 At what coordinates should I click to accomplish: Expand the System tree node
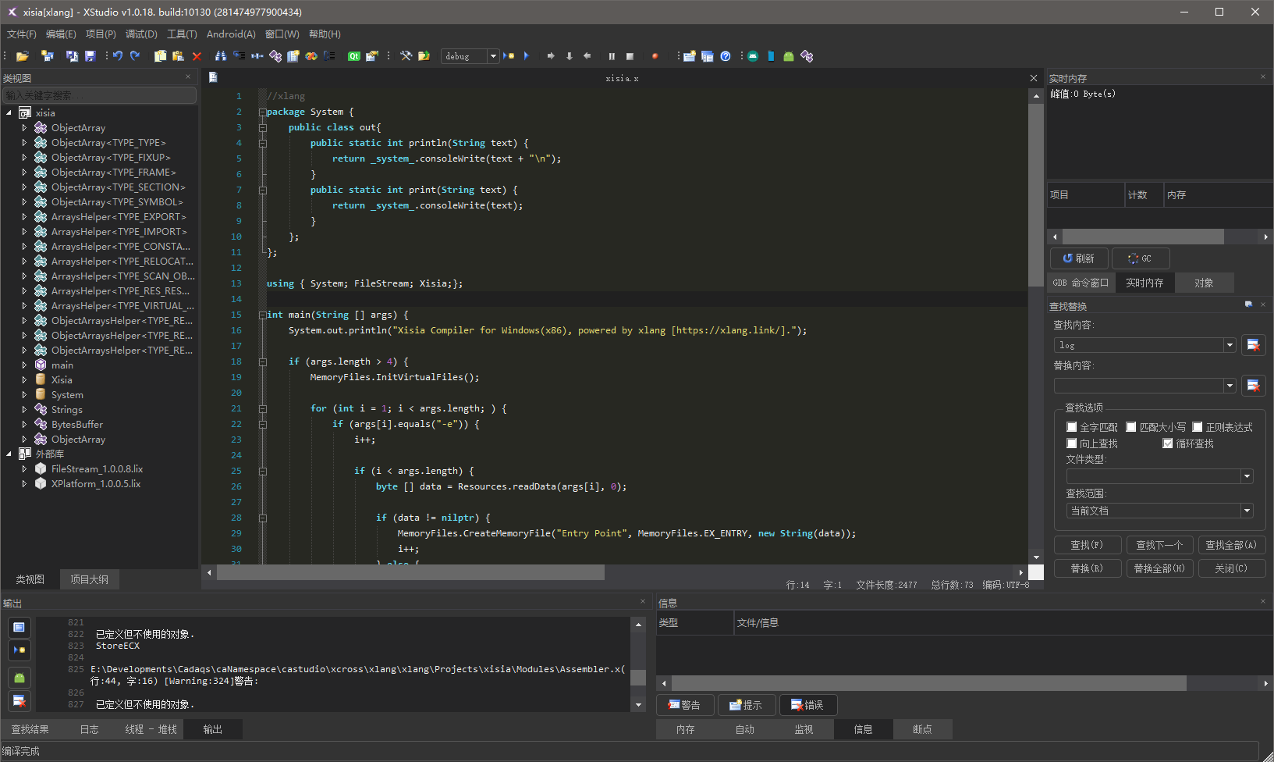tap(24, 395)
